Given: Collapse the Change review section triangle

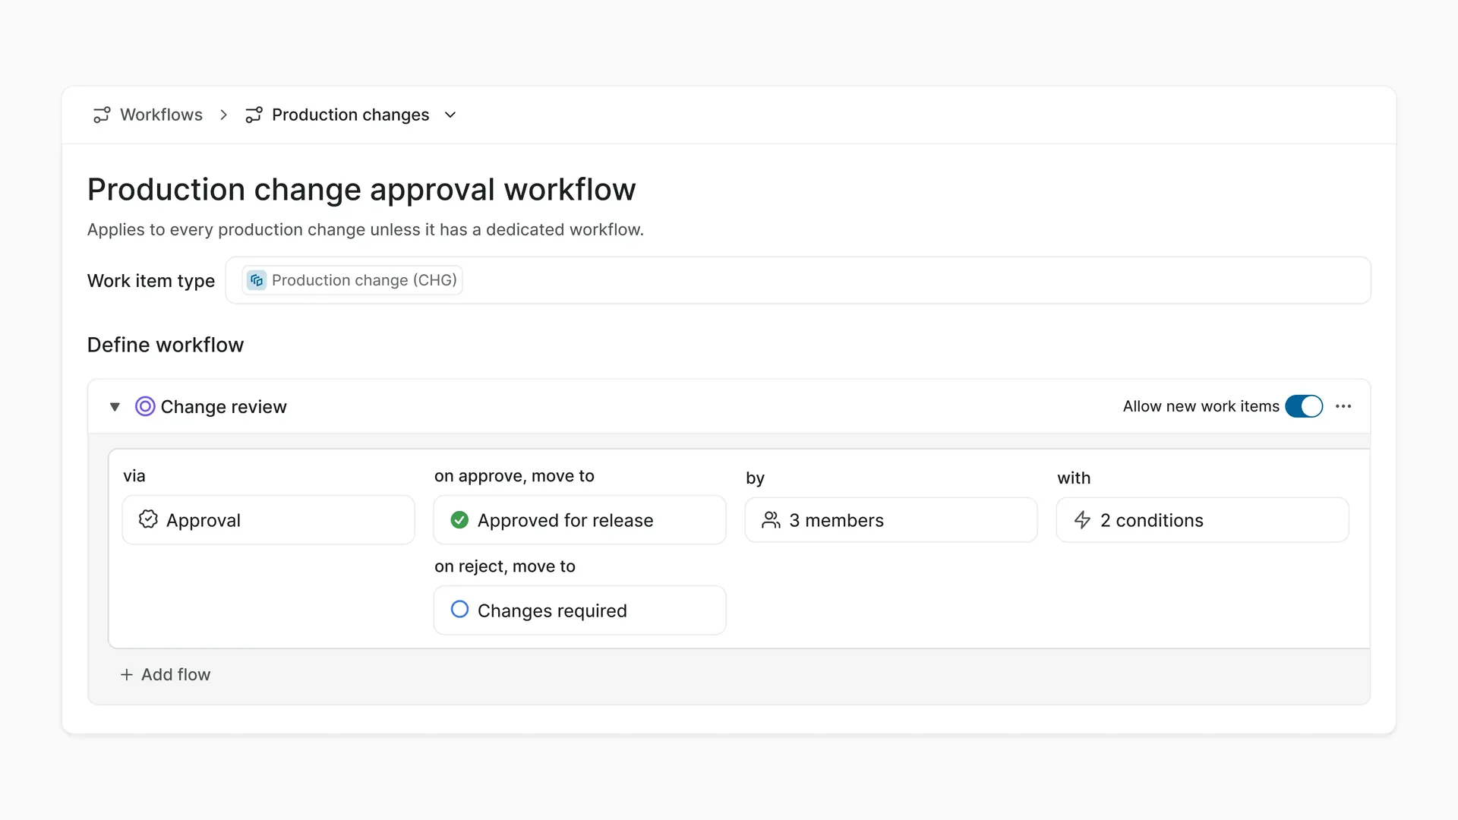Looking at the screenshot, I should pyautogui.click(x=115, y=407).
